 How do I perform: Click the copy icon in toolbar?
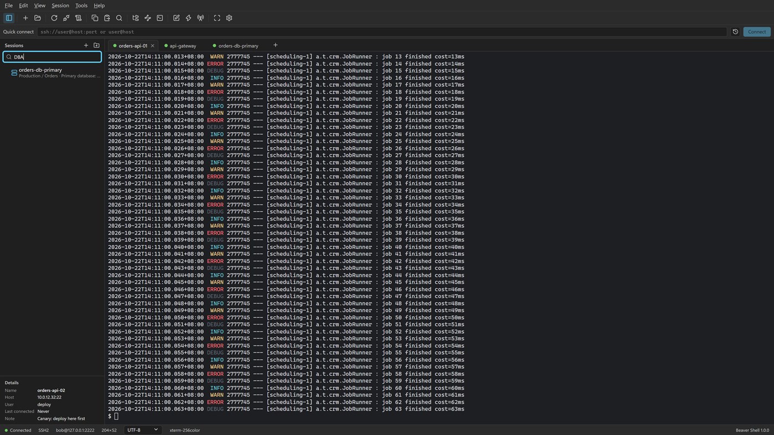pyautogui.click(x=95, y=18)
